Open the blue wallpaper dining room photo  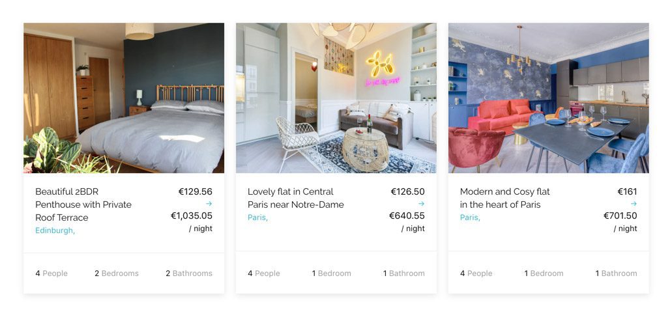(x=549, y=98)
